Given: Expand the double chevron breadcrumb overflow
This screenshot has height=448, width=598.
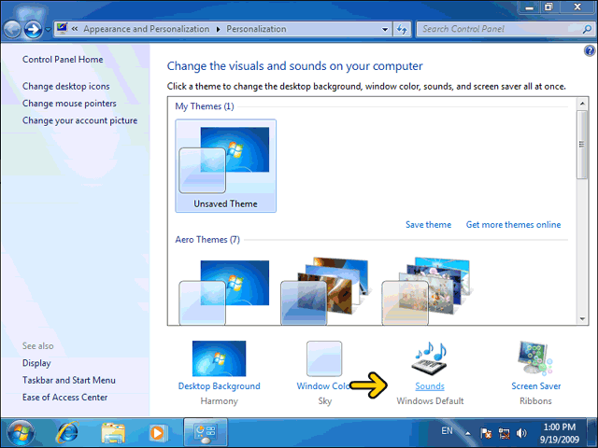Looking at the screenshot, I should pos(75,29).
